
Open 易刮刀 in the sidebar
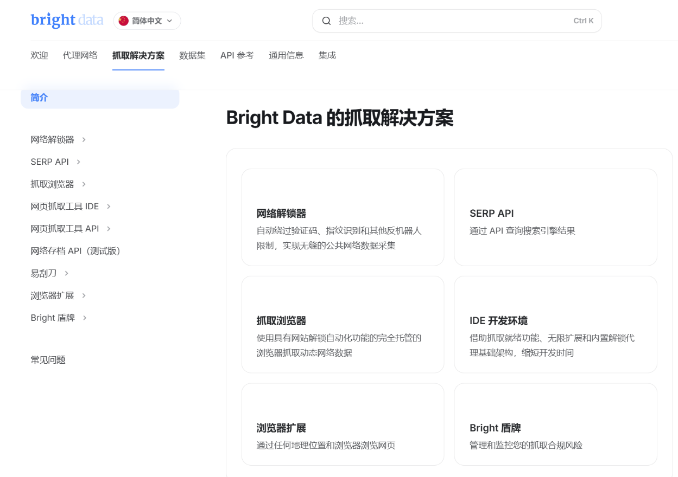(x=43, y=273)
